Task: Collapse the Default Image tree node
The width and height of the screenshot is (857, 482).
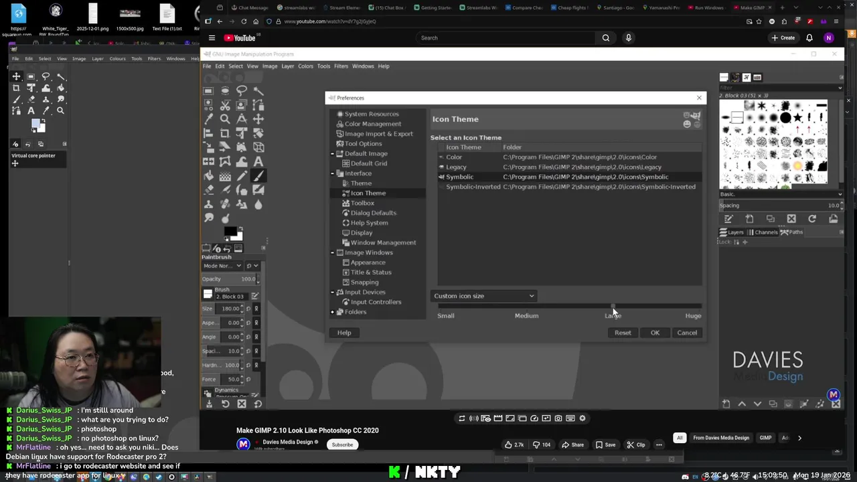Action: coord(332,154)
